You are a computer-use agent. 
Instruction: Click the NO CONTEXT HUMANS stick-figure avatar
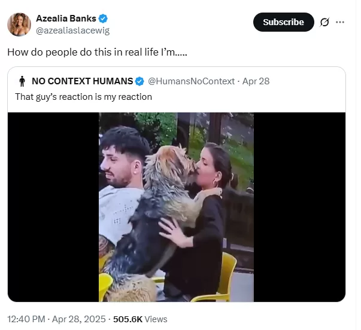point(22,81)
